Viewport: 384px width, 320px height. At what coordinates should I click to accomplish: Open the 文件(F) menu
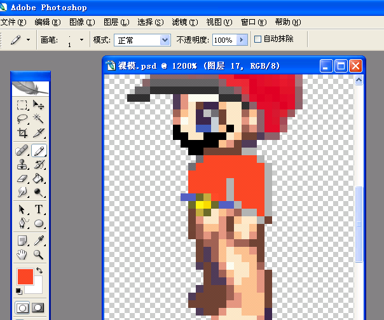13,22
